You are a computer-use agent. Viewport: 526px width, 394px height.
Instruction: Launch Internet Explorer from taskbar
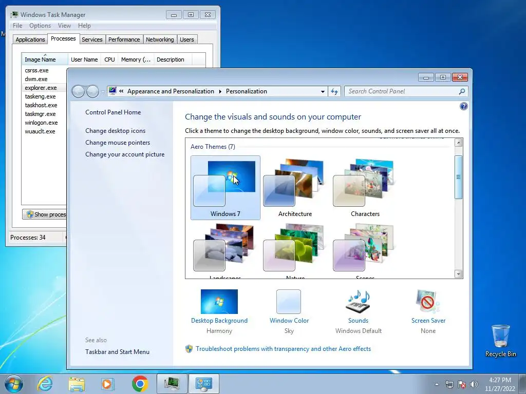point(45,384)
